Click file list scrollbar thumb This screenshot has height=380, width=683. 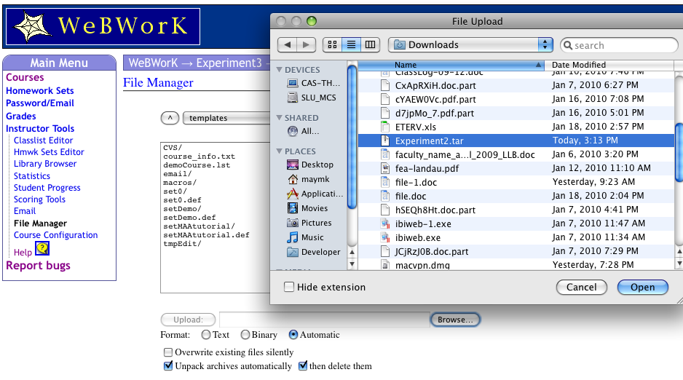point(679,152)
